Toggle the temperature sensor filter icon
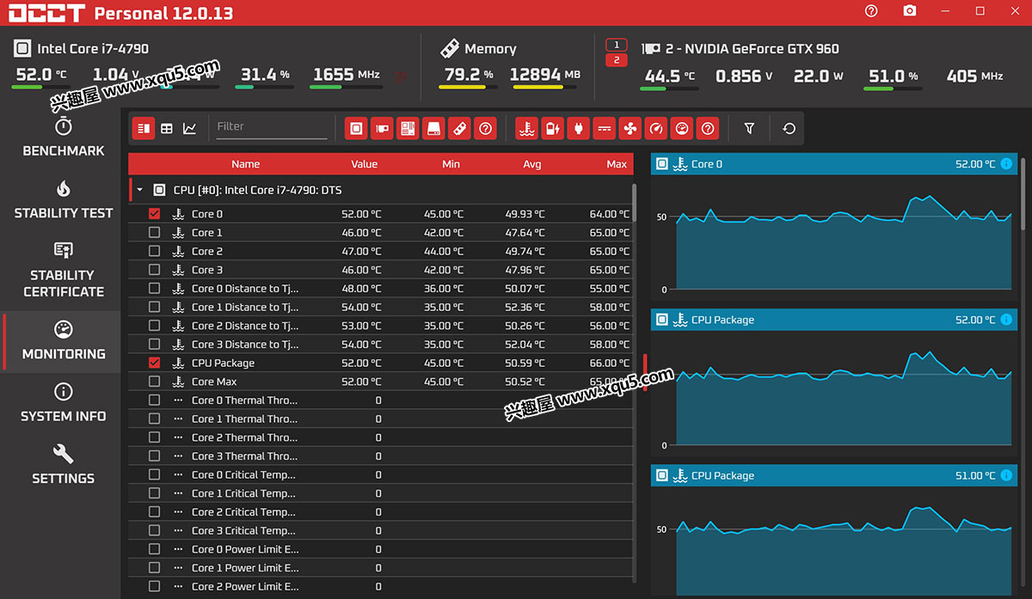 coord(526,128)
